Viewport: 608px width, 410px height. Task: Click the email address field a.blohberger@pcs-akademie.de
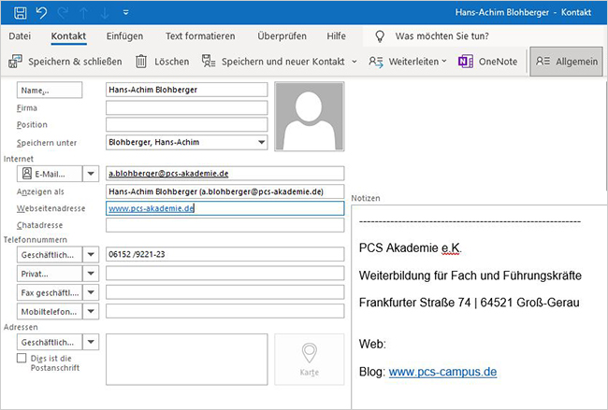pyautogui.click(x=224, y=174)
